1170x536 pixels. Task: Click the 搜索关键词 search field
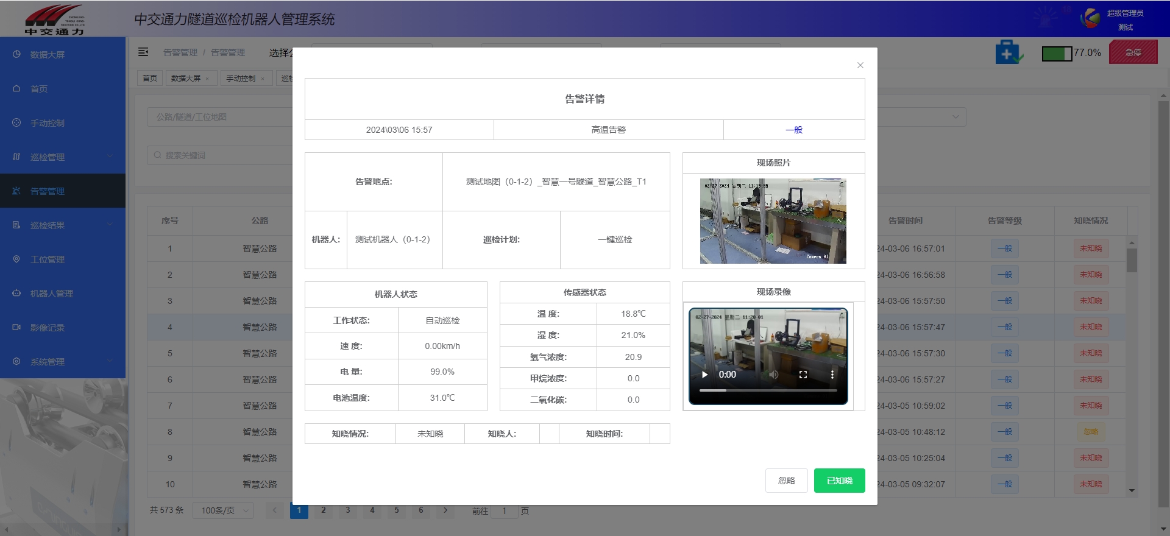(x=219, y=155)
